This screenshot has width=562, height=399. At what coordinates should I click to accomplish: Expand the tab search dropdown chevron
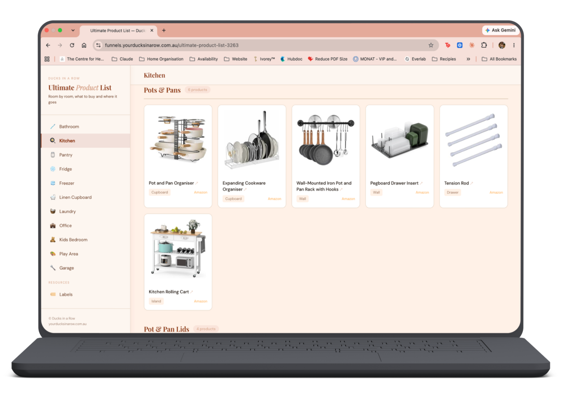coord(73,30)
